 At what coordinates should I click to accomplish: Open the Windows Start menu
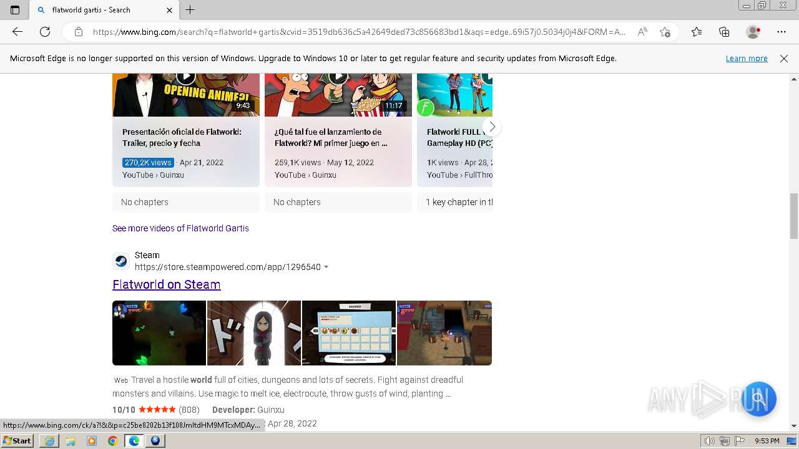pos(17,440)
